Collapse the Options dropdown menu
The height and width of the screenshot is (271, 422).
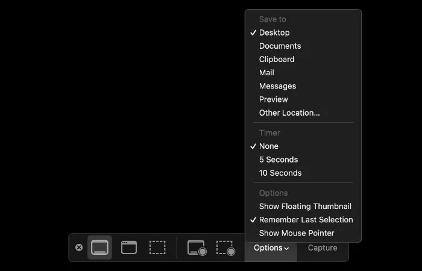(271, 248)
